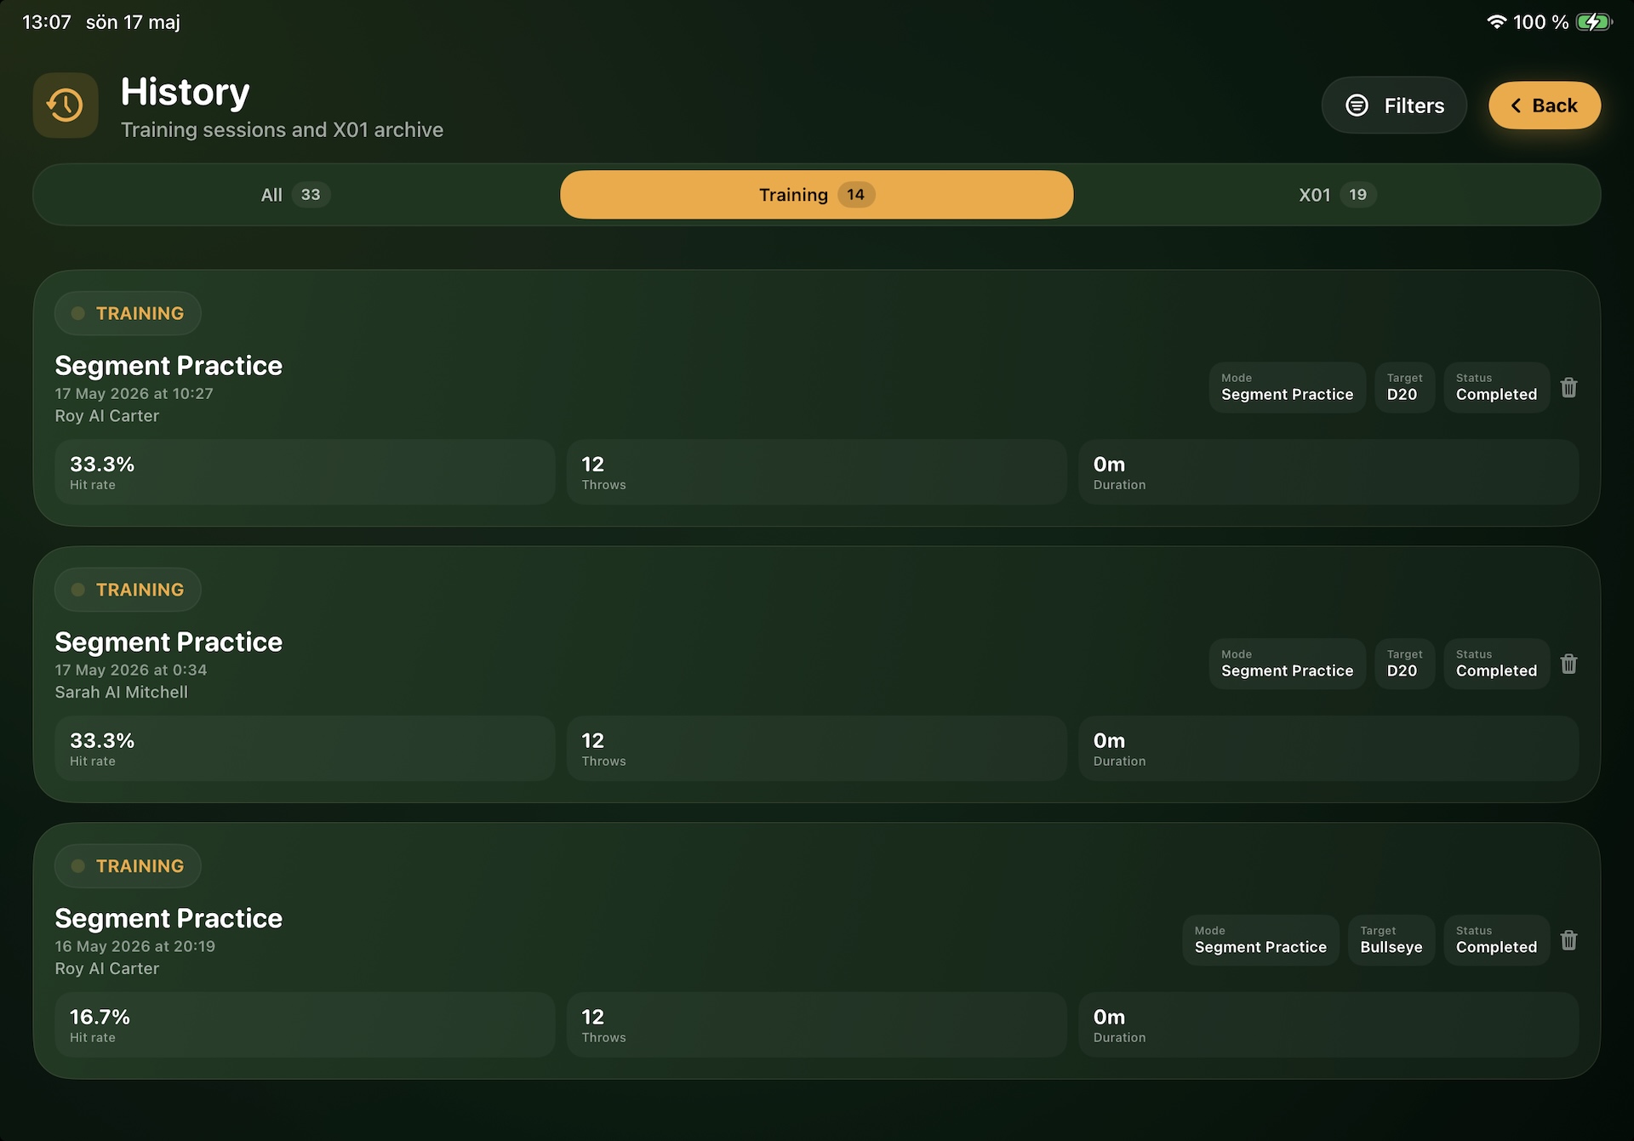
Task: Click 12 Throws tile on Bullseye session
Action: coord(816,1025)
